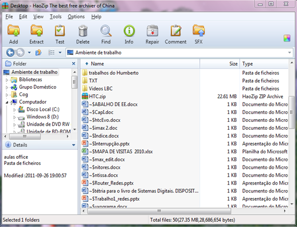The height and width of the screenshot is (227, 297).
Task: Select the ~$ntissa.docx file
Action: pos(103,175)
